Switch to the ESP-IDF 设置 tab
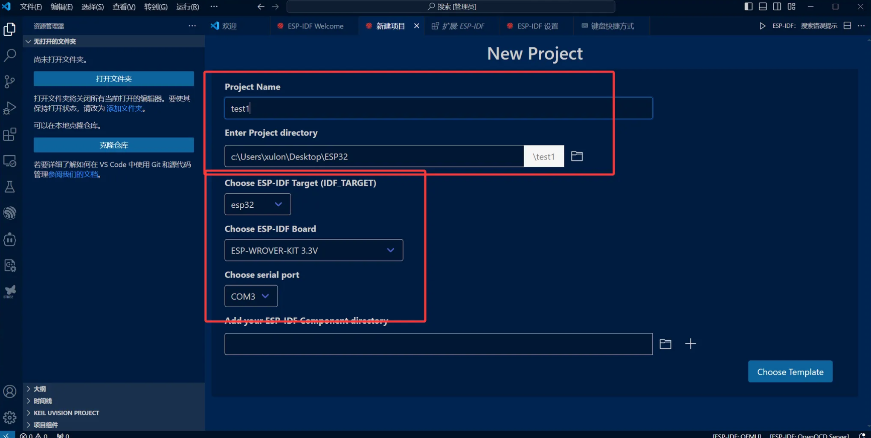 pyautogui.click(x=537, y=26)
